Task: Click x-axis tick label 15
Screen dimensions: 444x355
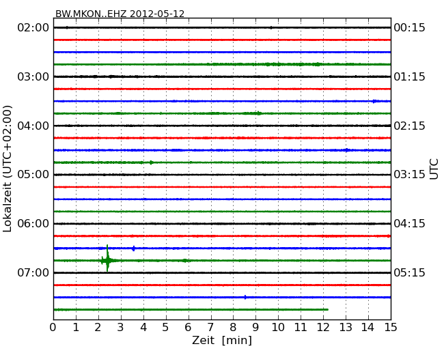Action: point(391,328)
